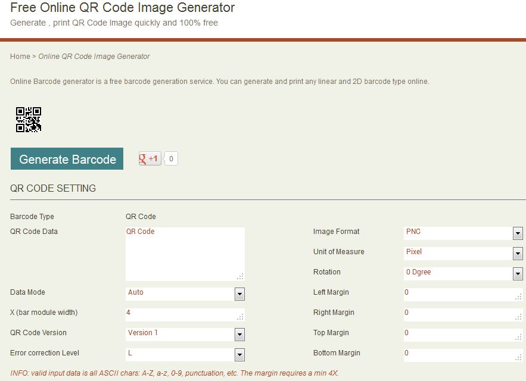Open the Unit of Measure dropdown
The height and width of the screenshot is (381, 526).
pos(517,254)
